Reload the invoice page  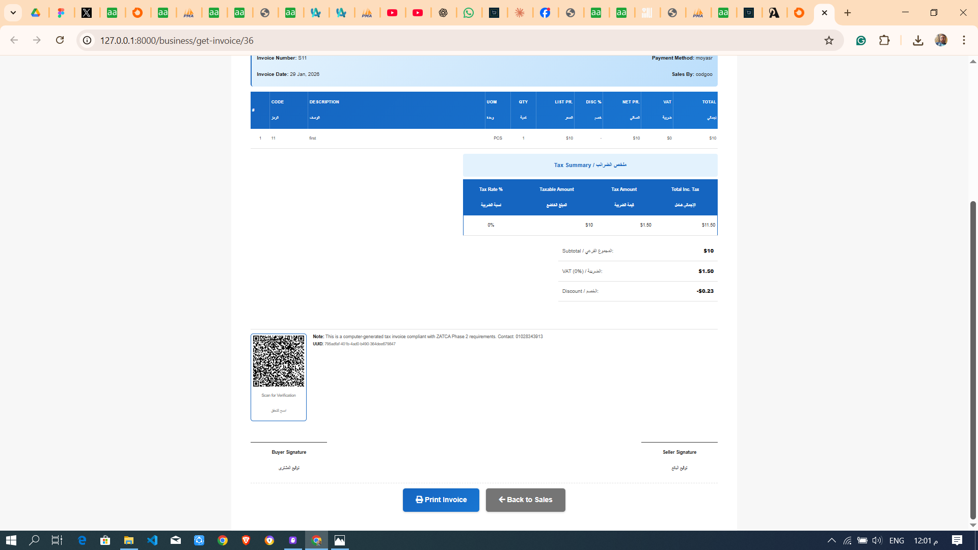click(60, 40)
